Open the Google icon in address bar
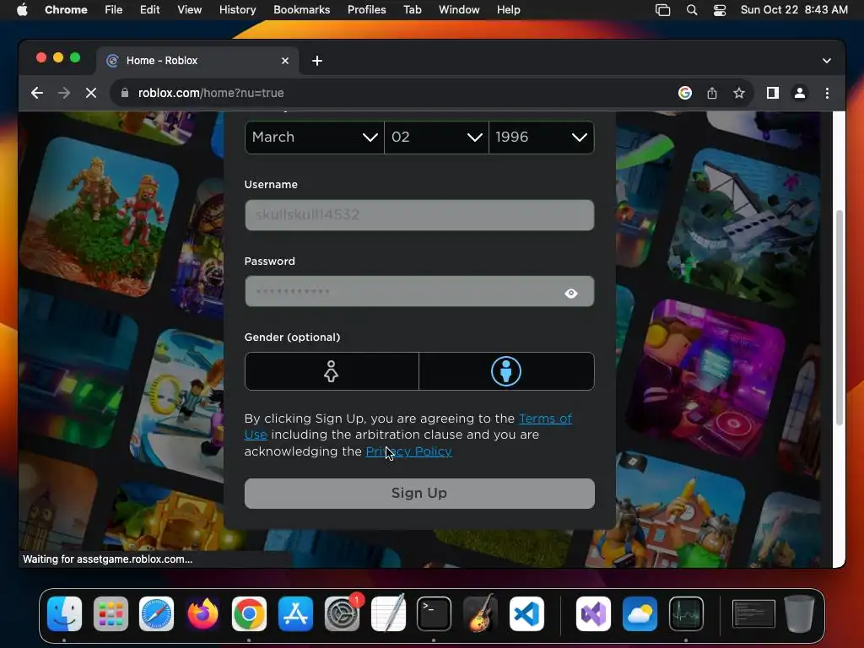 pyautogui.click(x=685, y=93)
